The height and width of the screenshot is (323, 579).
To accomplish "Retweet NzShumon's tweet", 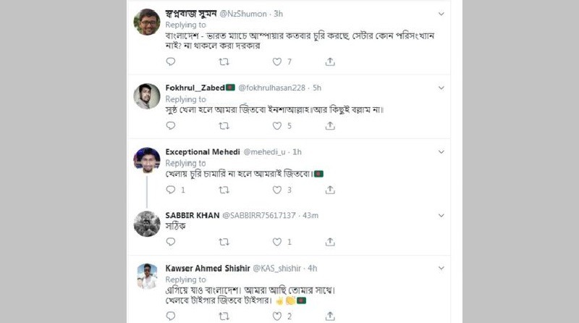I will pyautogui.click(x=224, y=62).
